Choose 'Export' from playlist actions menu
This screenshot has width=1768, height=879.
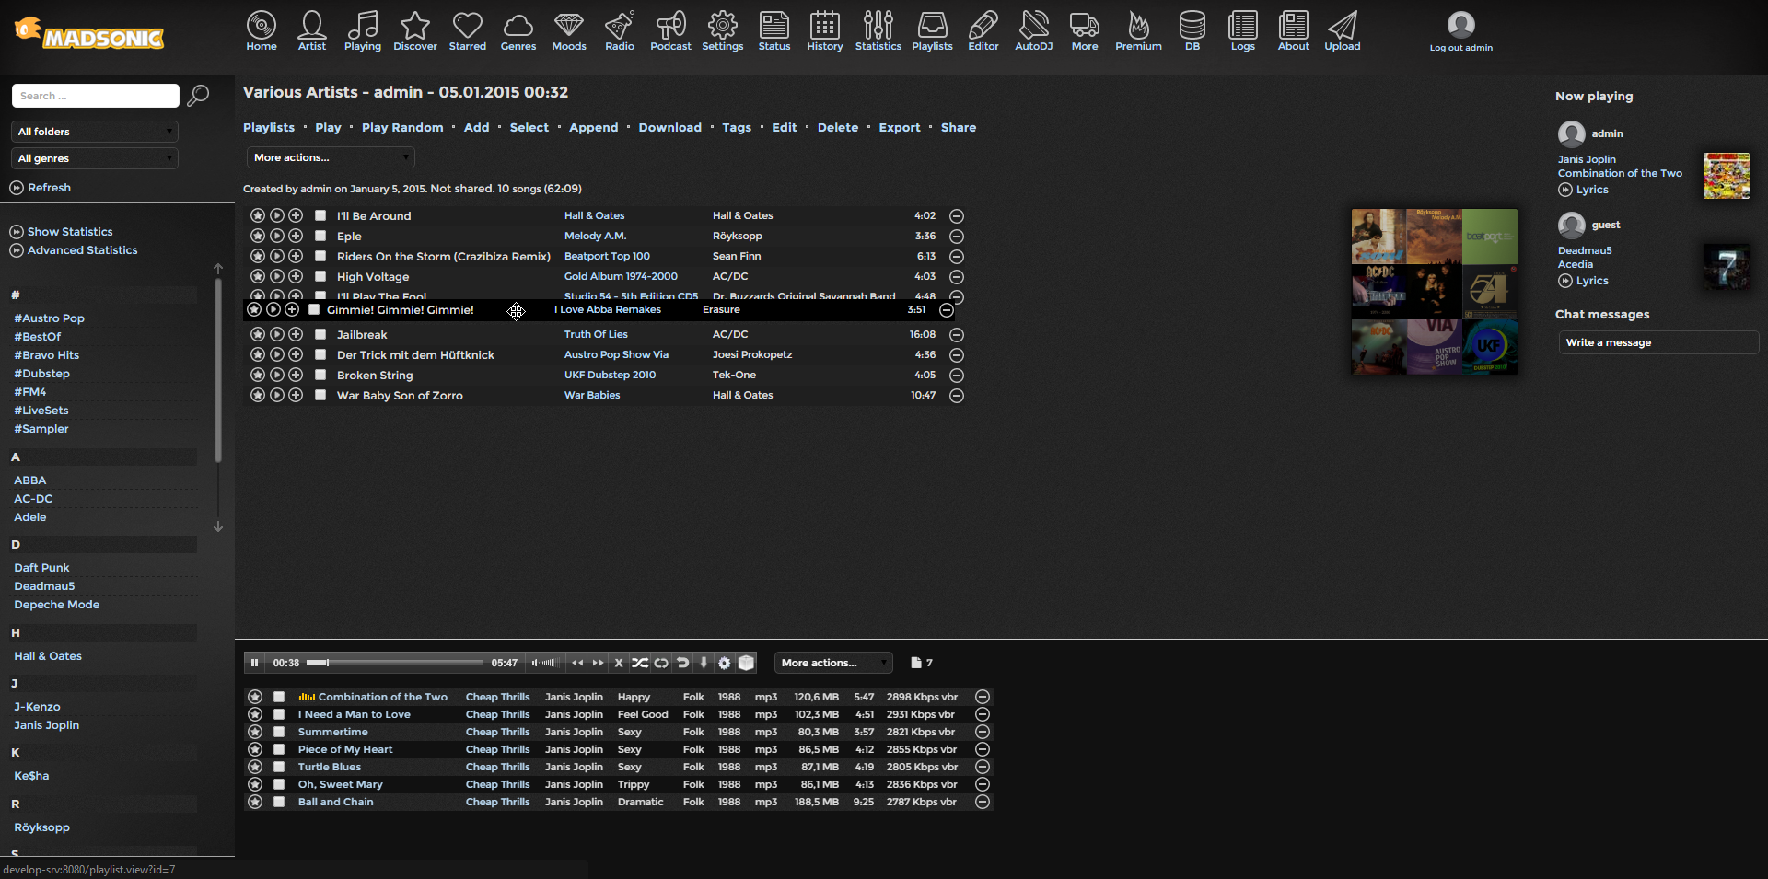point(899,128)
